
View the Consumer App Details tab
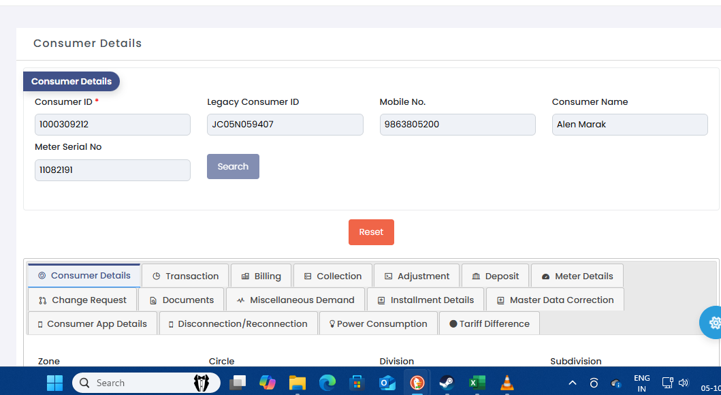pos(93,323)
